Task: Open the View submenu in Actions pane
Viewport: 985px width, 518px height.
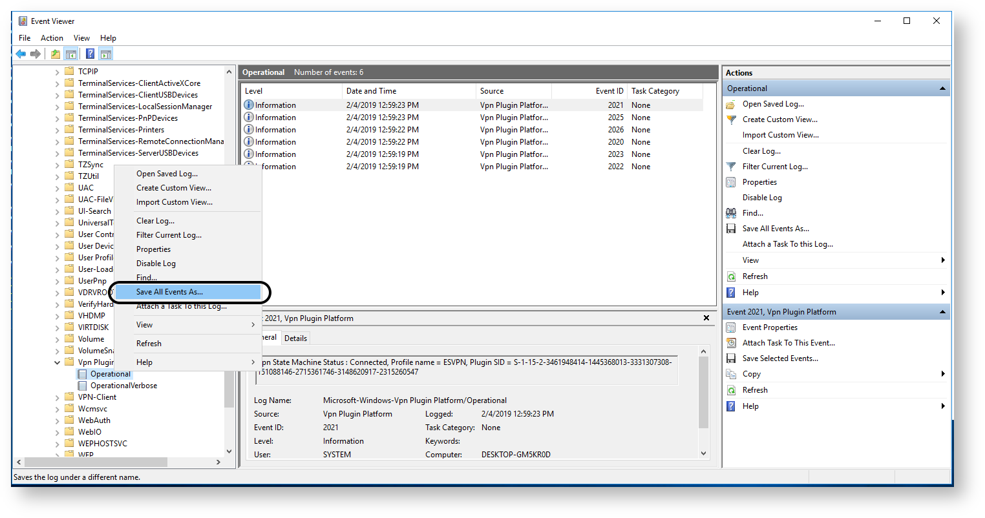Action: (x=752, y=260)
